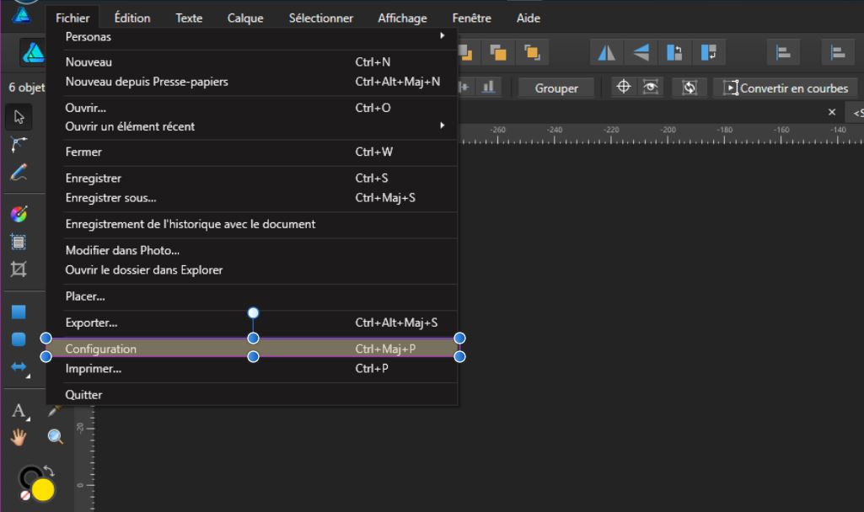Select the Crop tool
This screenshot has height=512, width=864.
[x=19, y=269]
